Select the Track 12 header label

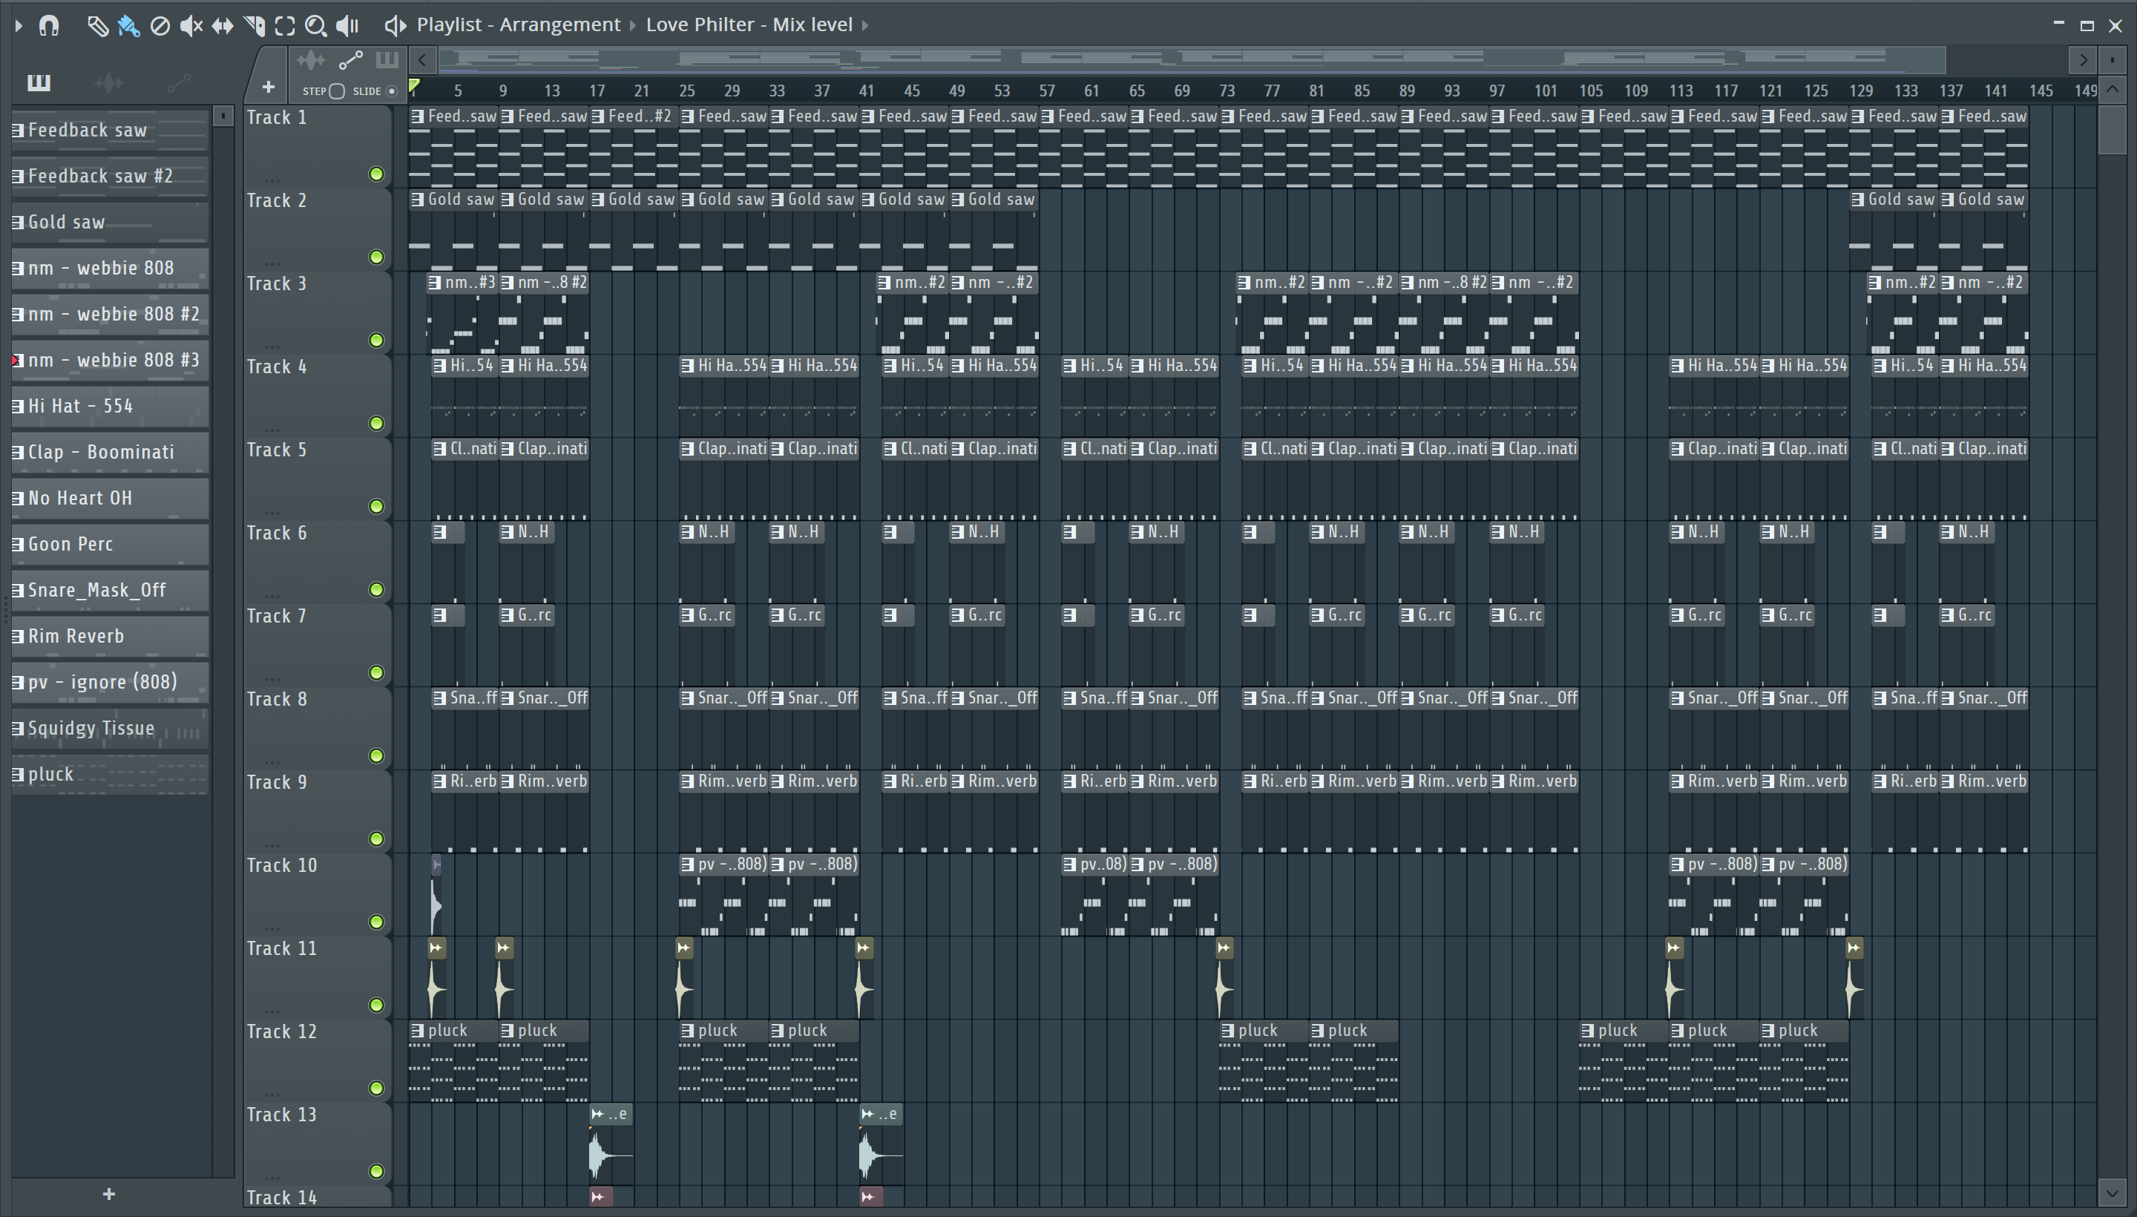click(x=282, y=1031)
